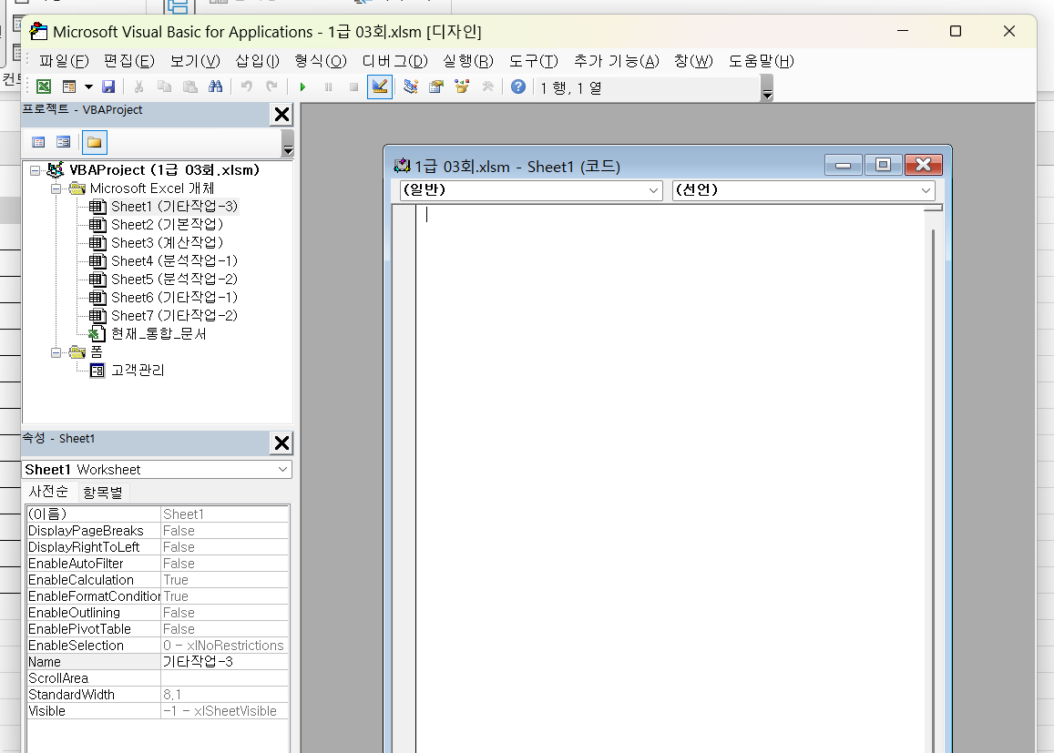Viewport: 1054px width, 753px height.
Task: Switch to the 항목별 properties tab
Action: coord(103,492)
